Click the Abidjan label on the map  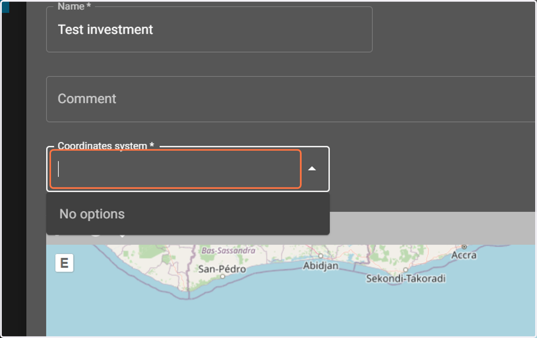(x=320, y=266)
